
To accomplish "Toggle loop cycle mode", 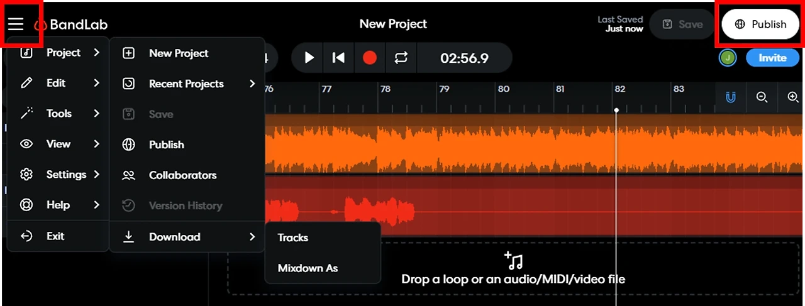I will (x=401, y=58).
